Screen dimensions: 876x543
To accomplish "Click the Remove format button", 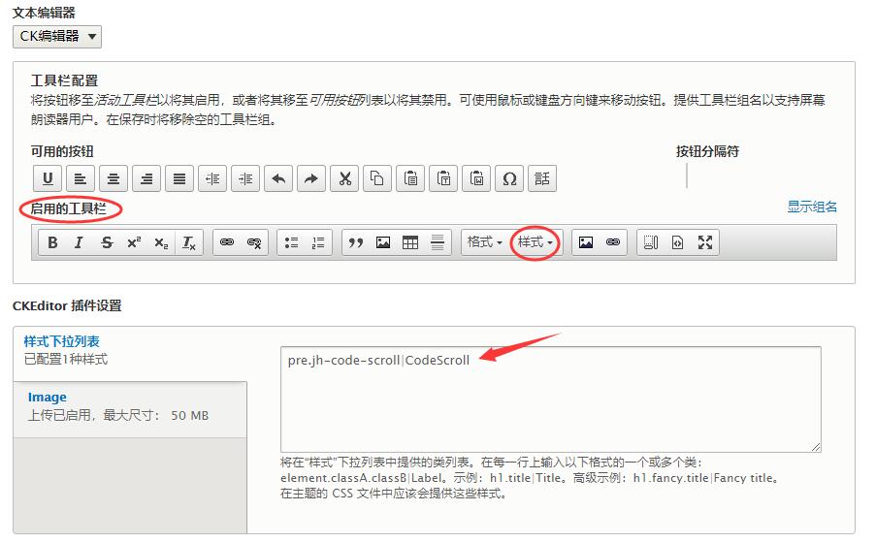I will 189,242.
